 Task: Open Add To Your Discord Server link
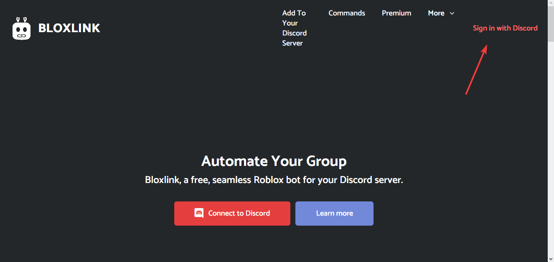[295, 28]
